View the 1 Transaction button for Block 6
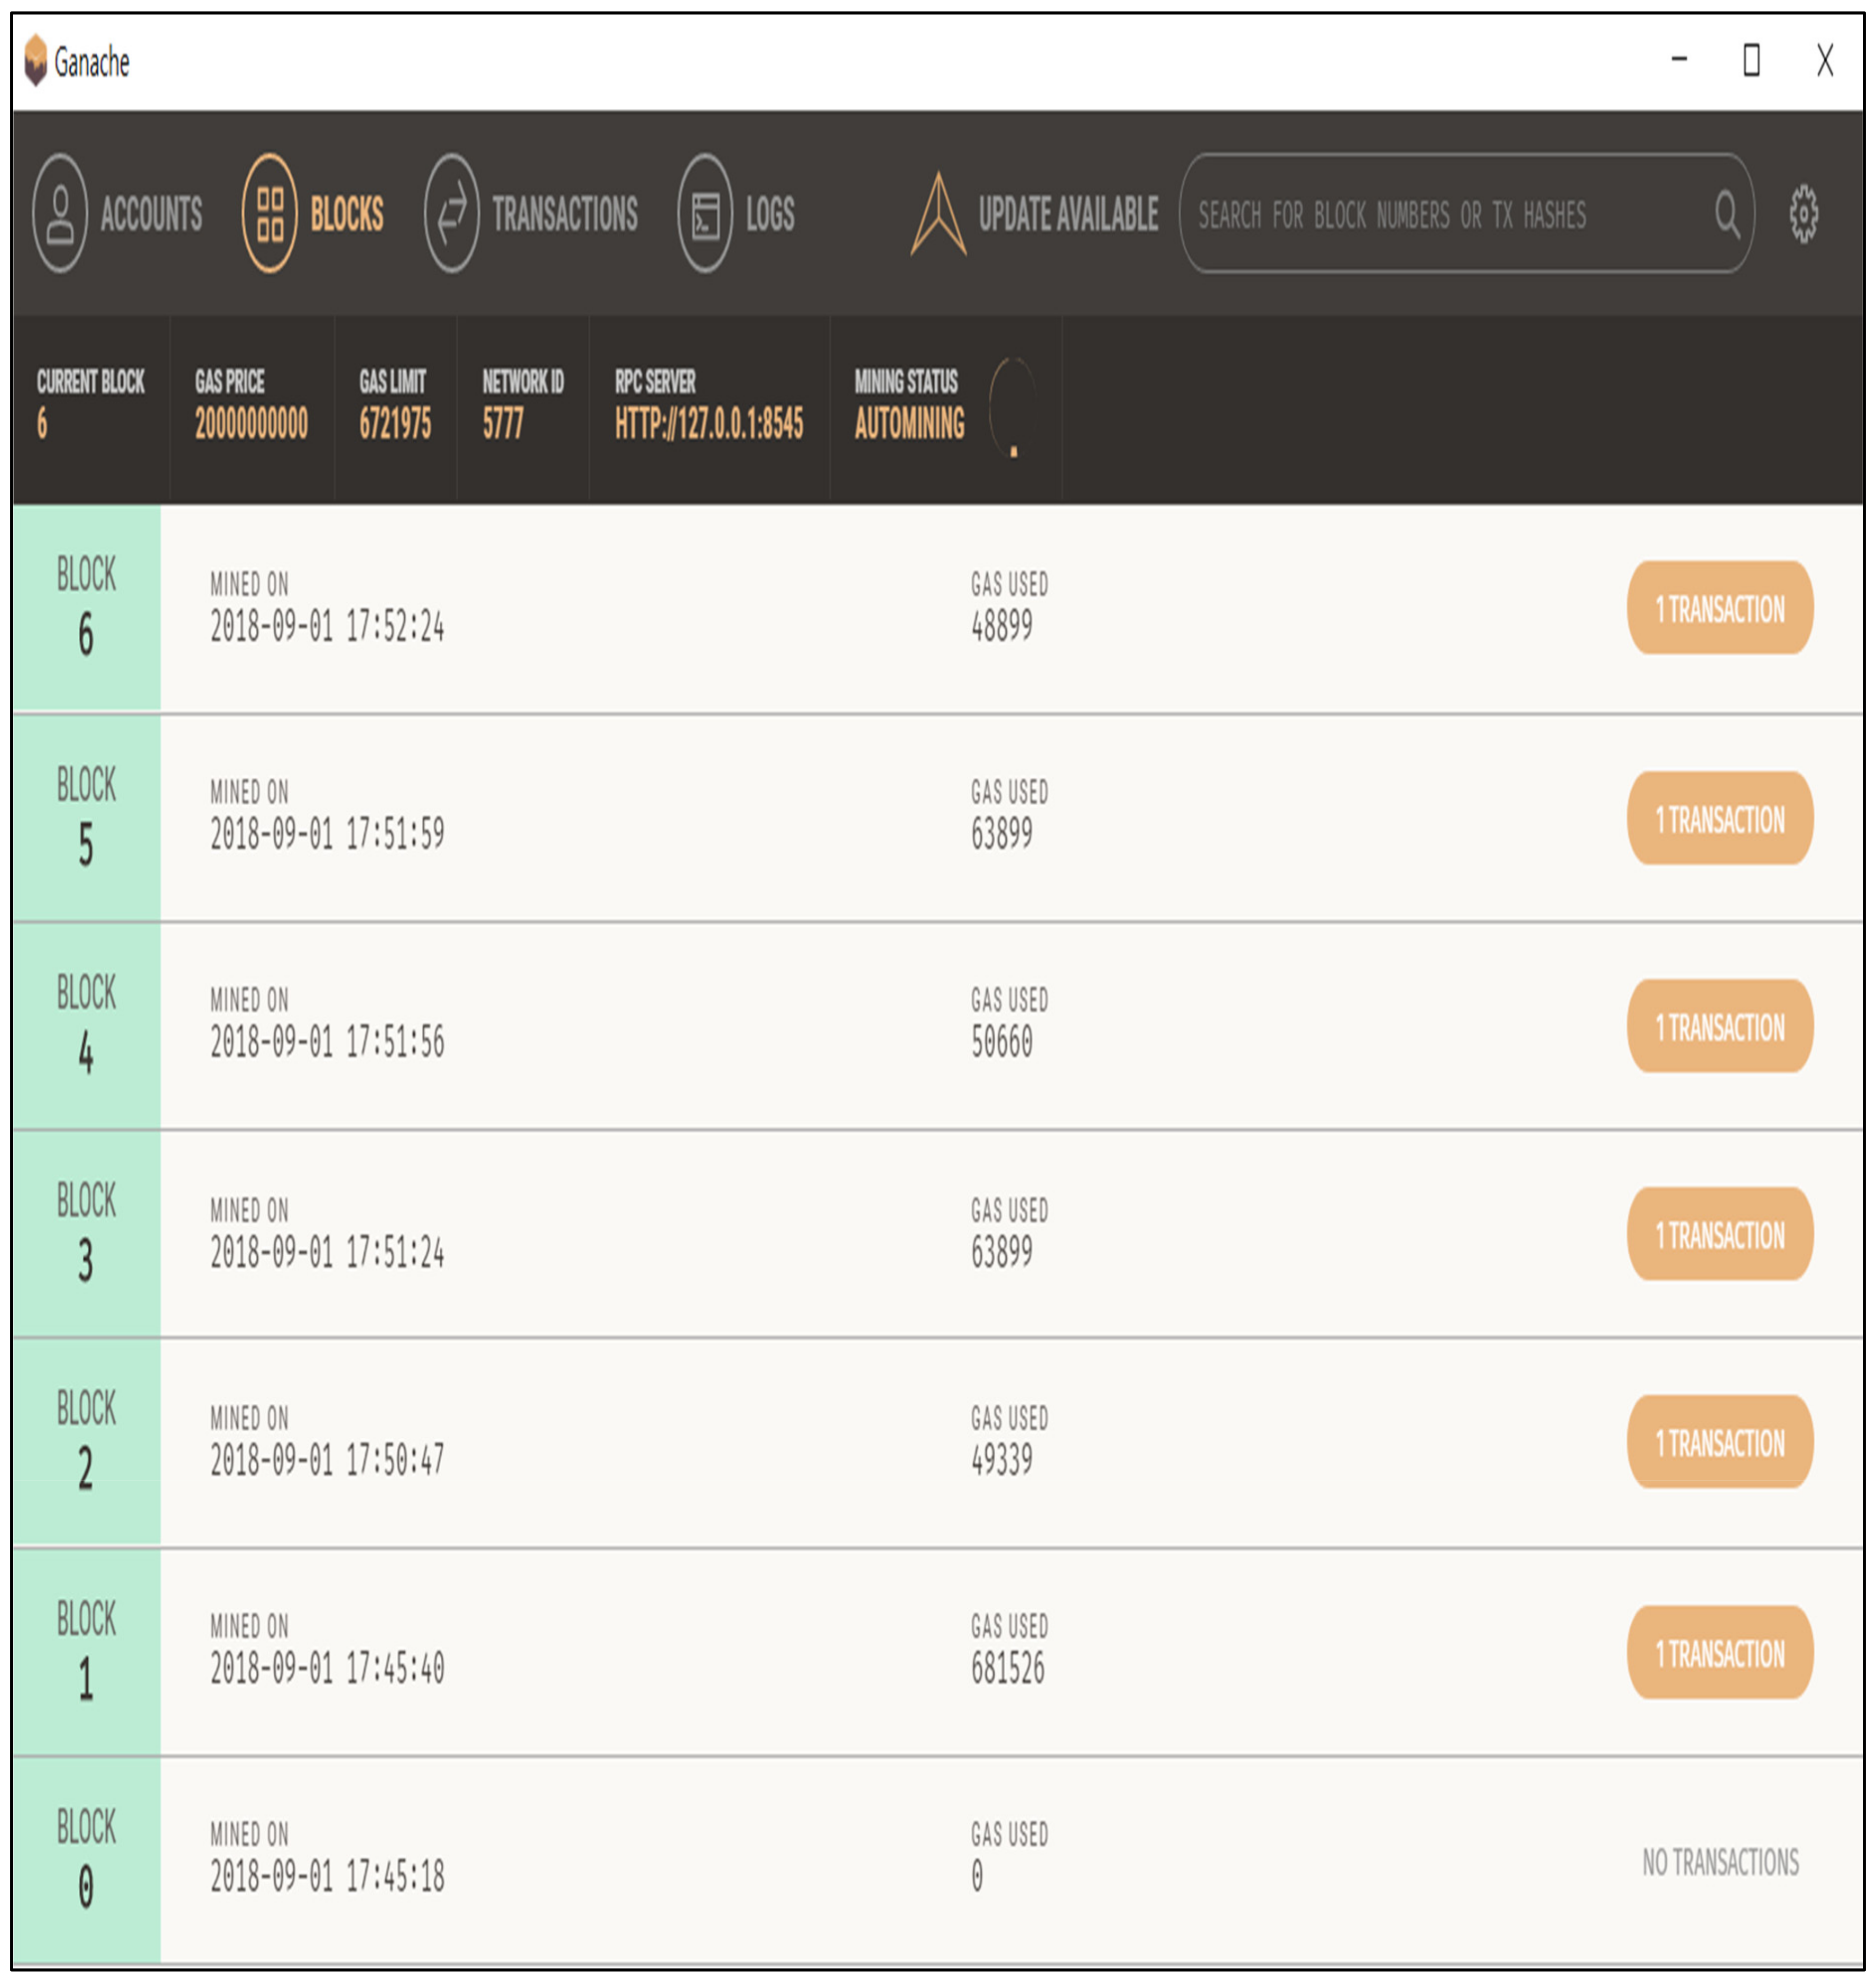Screen dimensions: 1876x1985 click(x=1719, y=608)
